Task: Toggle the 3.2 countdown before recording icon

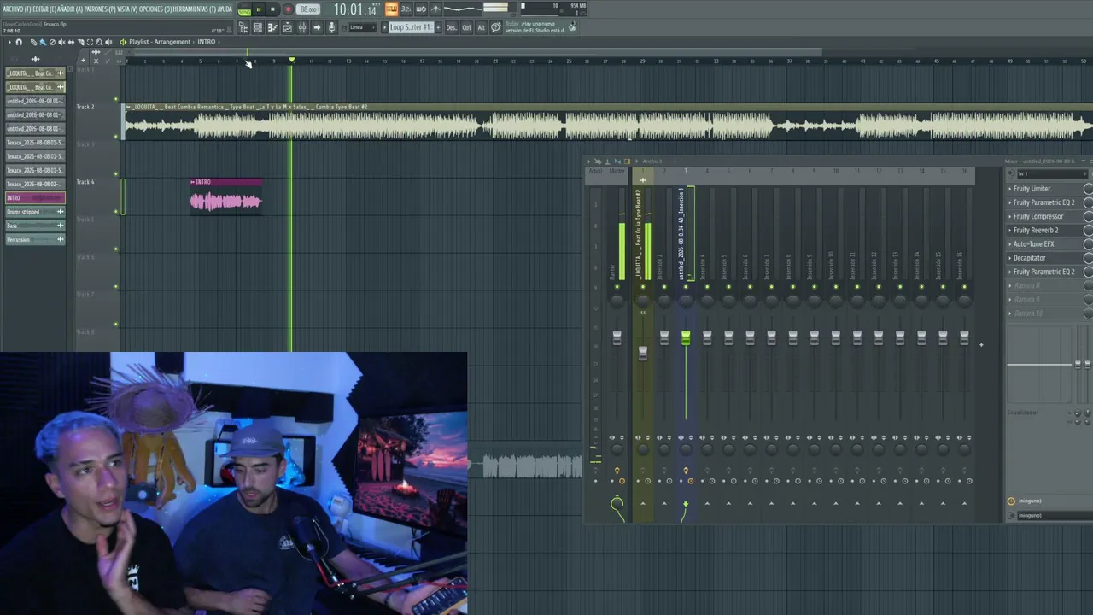Action: (406, 9)
